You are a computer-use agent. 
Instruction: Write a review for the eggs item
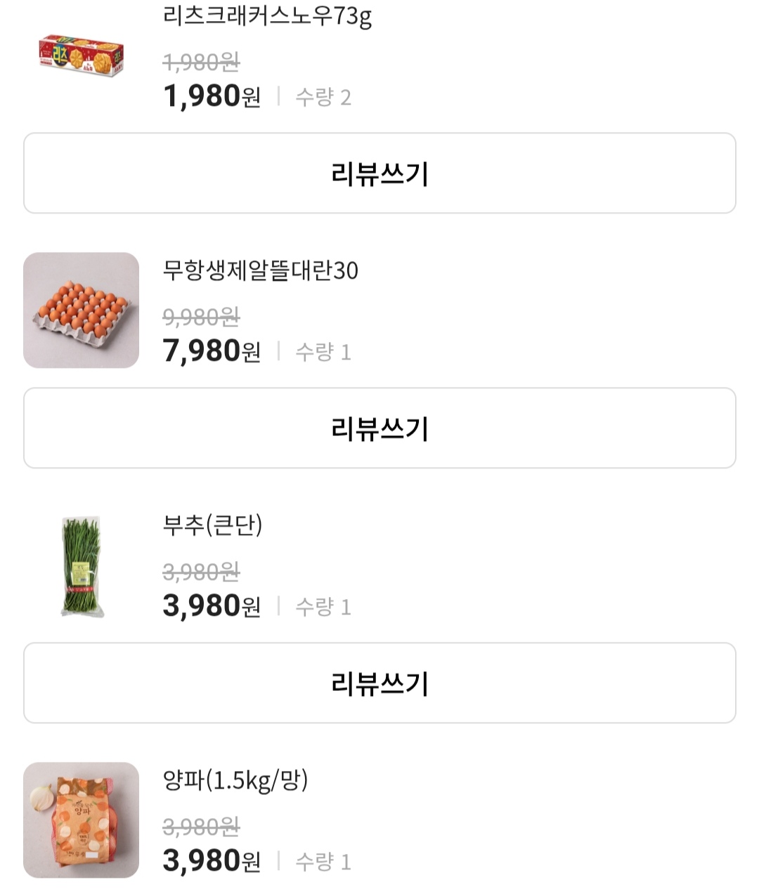(x=379, y=428)
